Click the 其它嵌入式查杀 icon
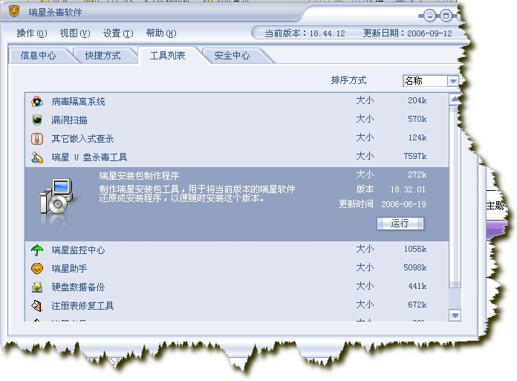This screenshot has height=381, width=517. pyautogui.click(x=37, y=139)
